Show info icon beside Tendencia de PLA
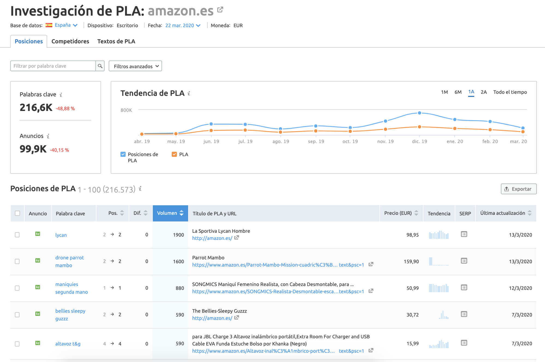 point(189,93)
